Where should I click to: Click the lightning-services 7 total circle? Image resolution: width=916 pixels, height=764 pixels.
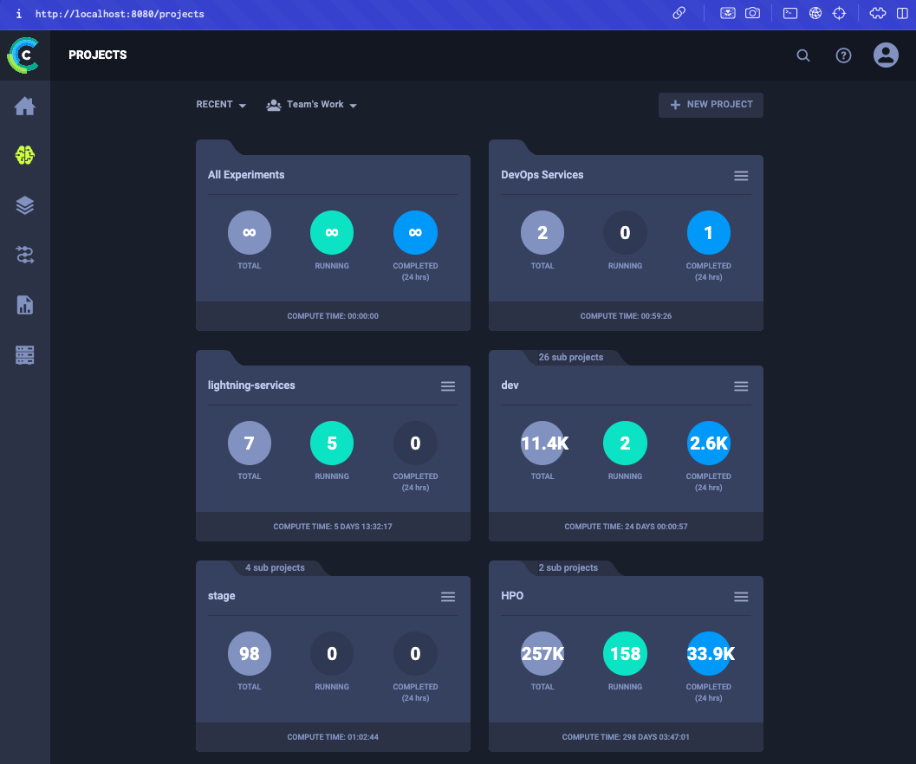pos(250,443)
